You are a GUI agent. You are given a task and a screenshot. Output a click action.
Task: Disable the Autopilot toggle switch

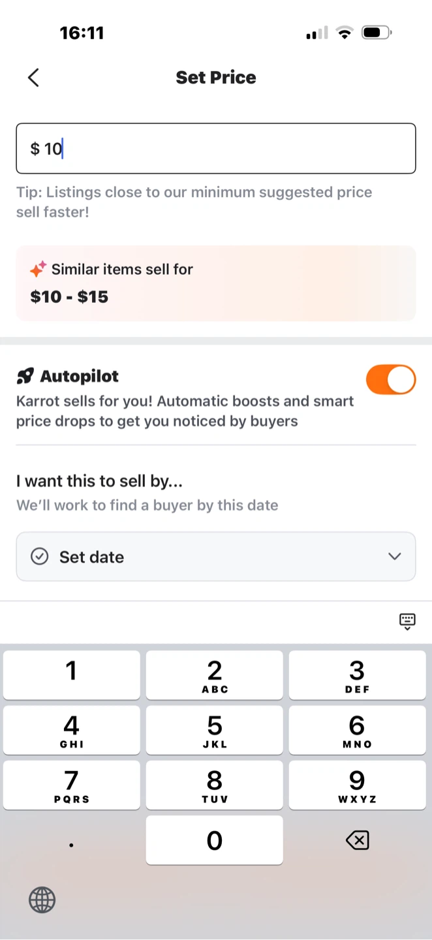(x=391, y=380)
